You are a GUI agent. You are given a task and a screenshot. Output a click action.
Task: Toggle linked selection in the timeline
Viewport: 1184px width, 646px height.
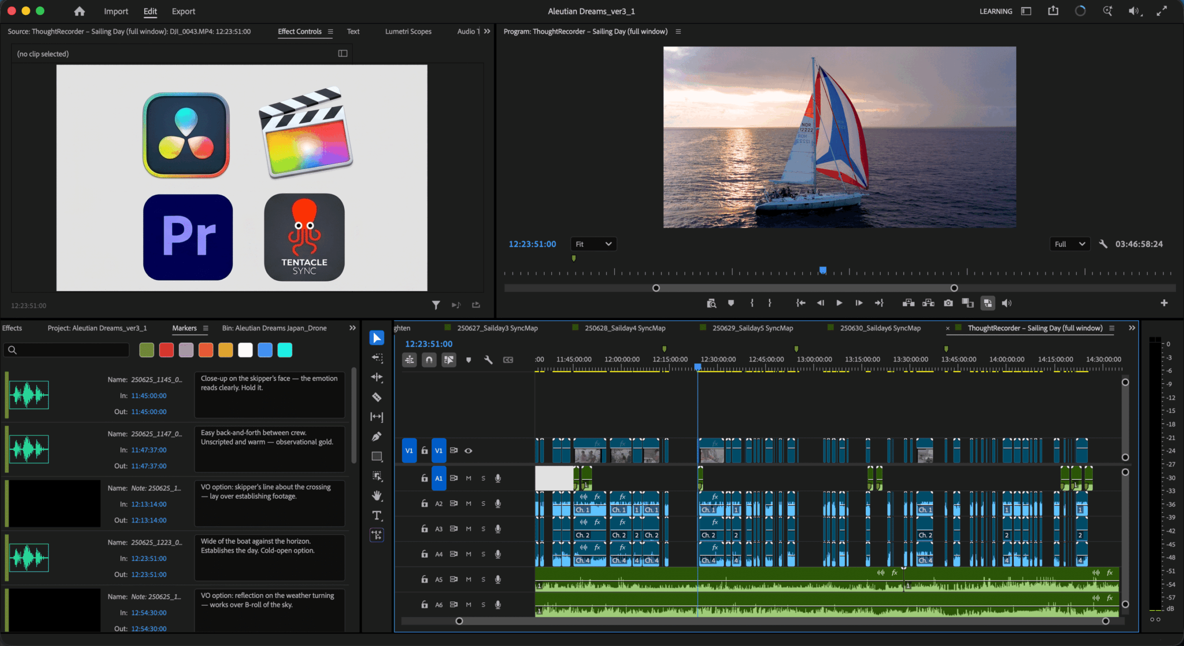[449, 360]
